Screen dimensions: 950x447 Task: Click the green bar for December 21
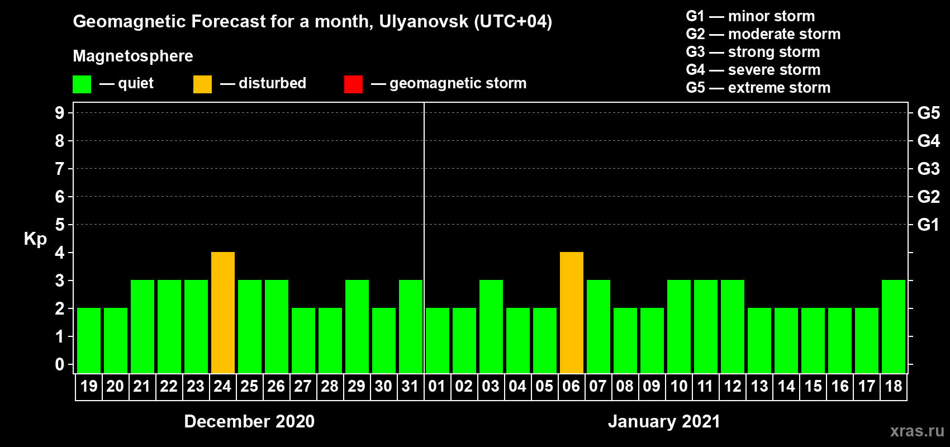pyautogui.click(x=142, y=327)
